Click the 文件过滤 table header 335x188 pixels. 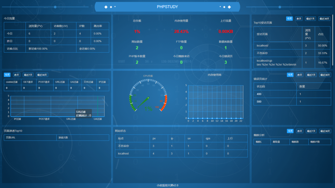point(88,82)
